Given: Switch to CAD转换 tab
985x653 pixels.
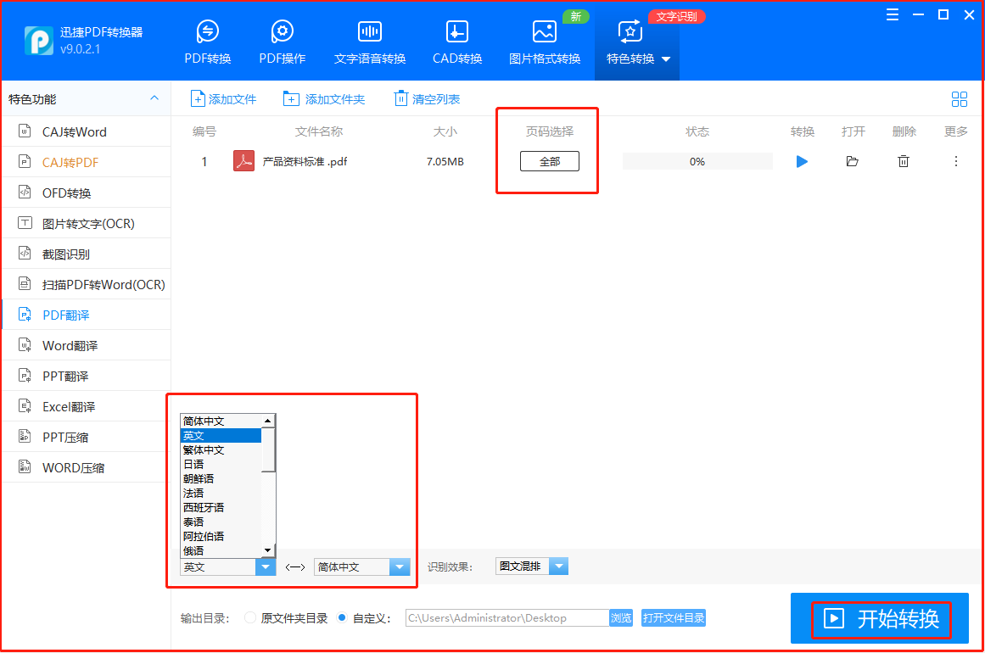Looking at the screenshot, I should (x=457, y=42).
